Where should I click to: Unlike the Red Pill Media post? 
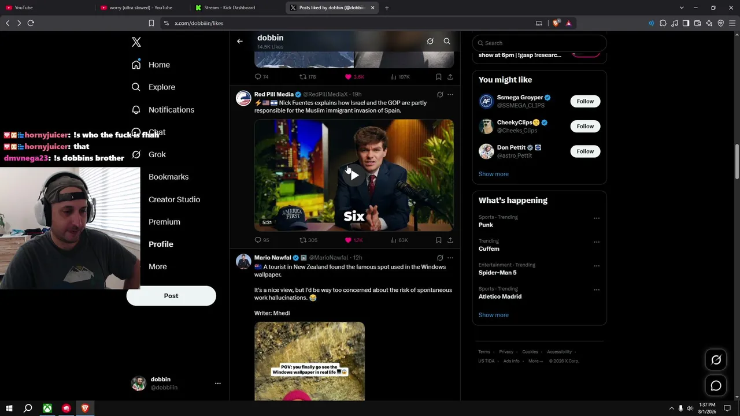tap(354, 240)
